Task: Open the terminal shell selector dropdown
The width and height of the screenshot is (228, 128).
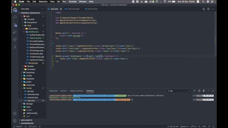Action: tap(179, 91)
